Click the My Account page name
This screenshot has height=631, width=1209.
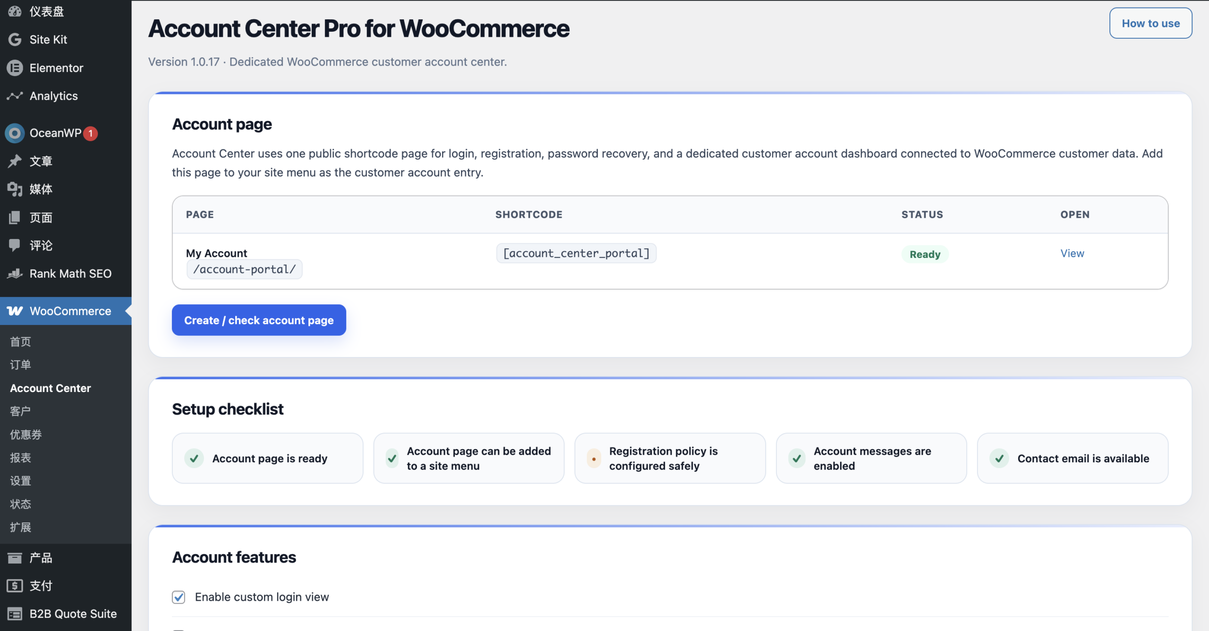[216, 253]
